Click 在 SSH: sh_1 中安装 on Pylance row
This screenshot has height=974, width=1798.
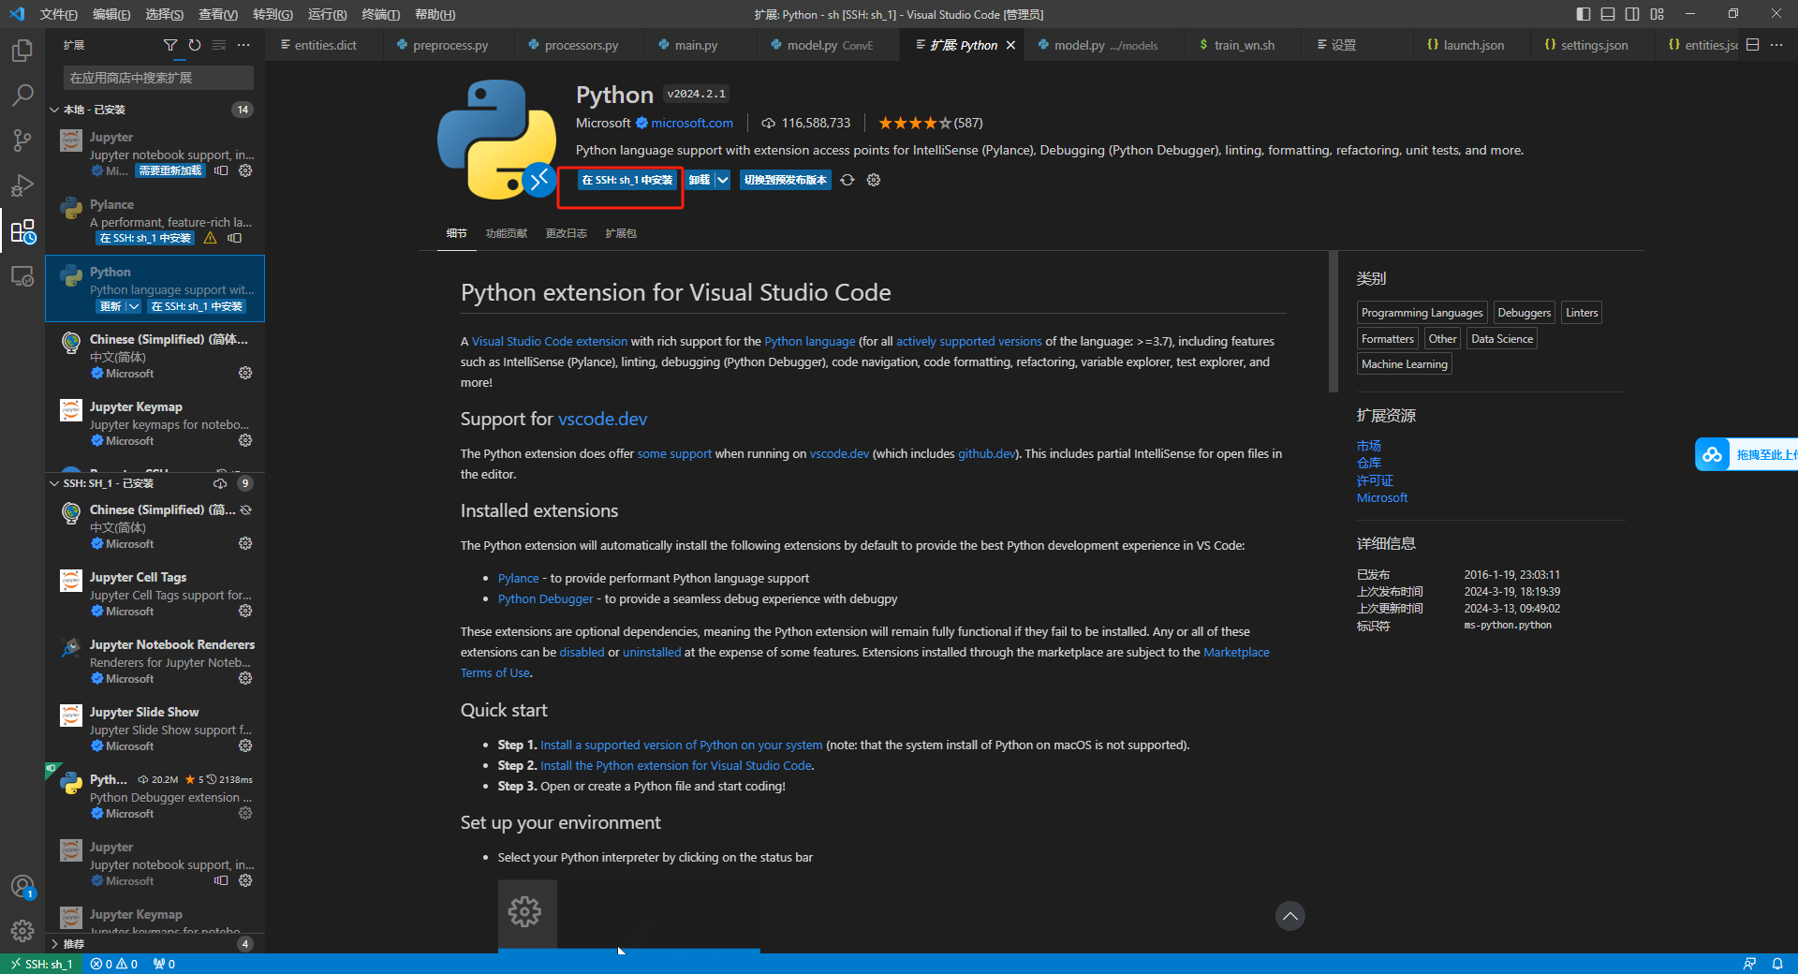click(145, 238)
